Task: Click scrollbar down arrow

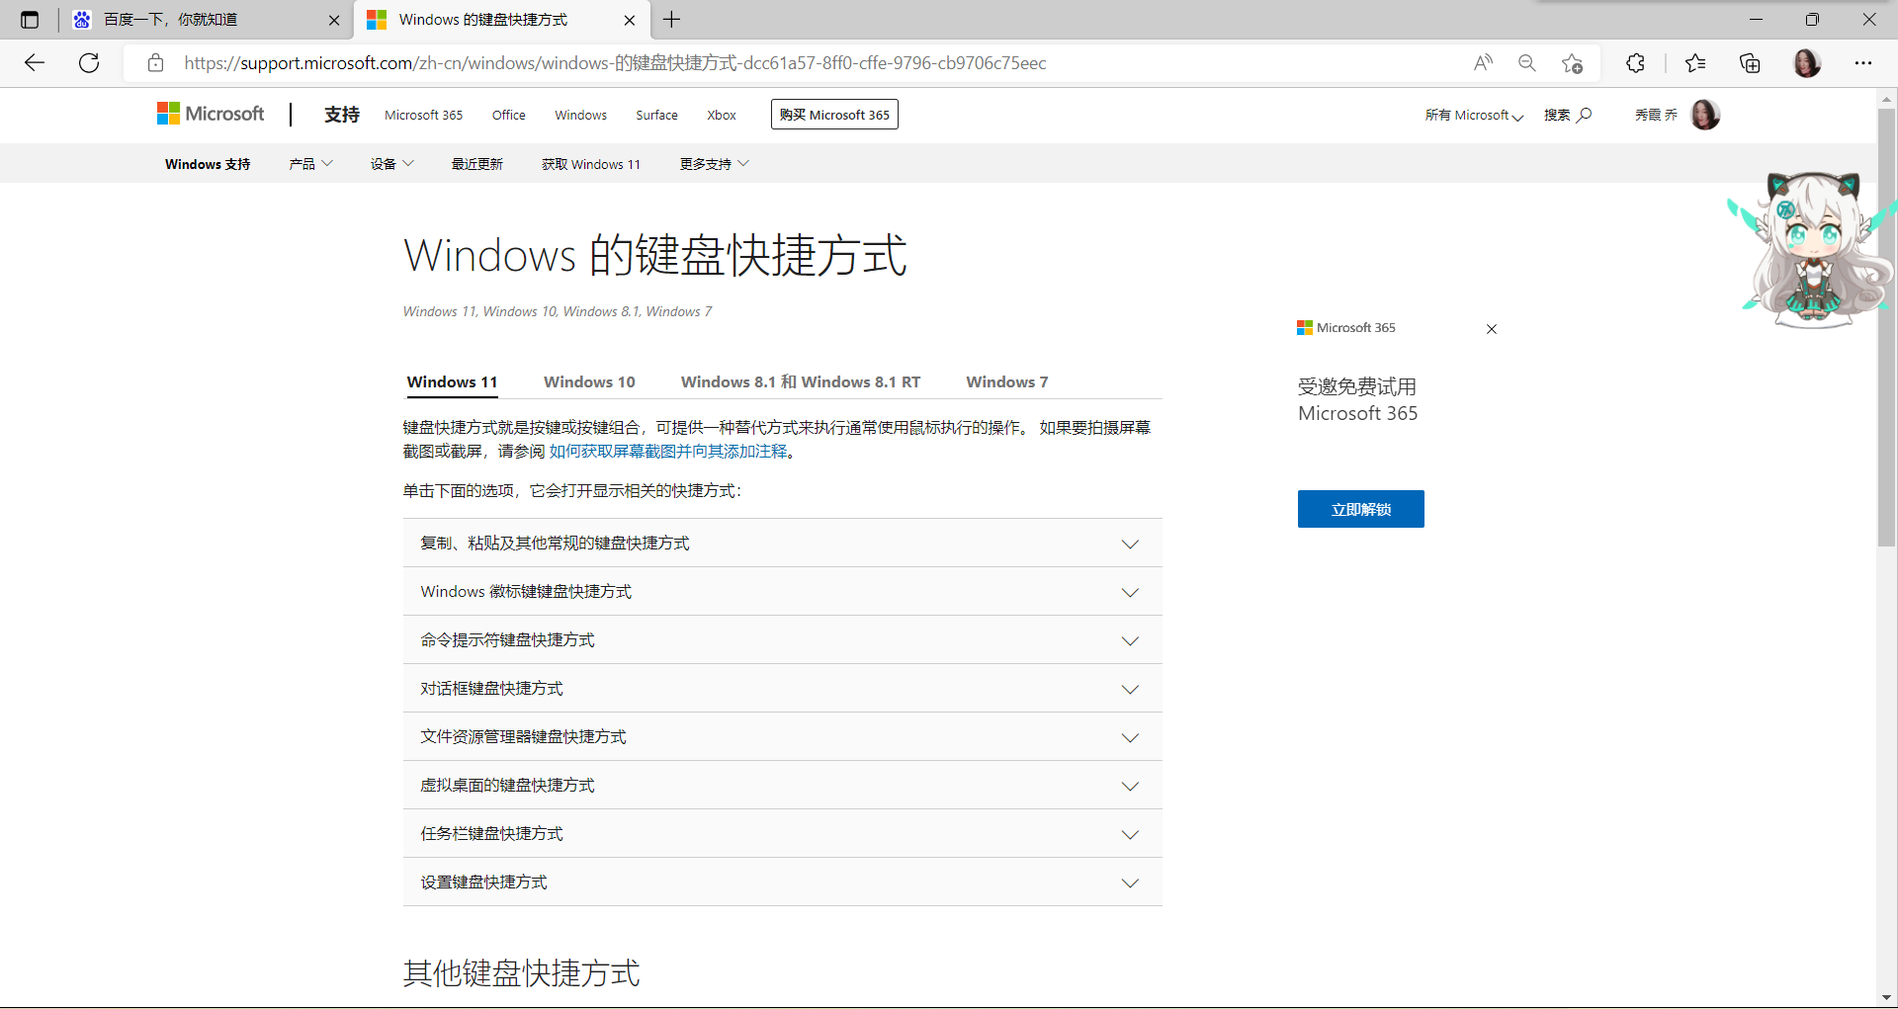Action: (x=1886, y=997)
